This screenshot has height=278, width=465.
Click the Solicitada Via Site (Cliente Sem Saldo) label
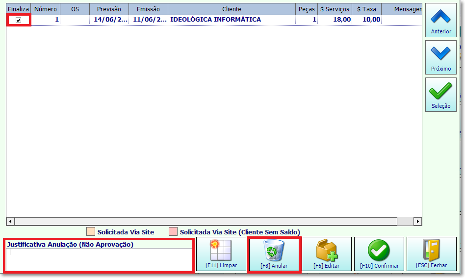coord(240,232)
